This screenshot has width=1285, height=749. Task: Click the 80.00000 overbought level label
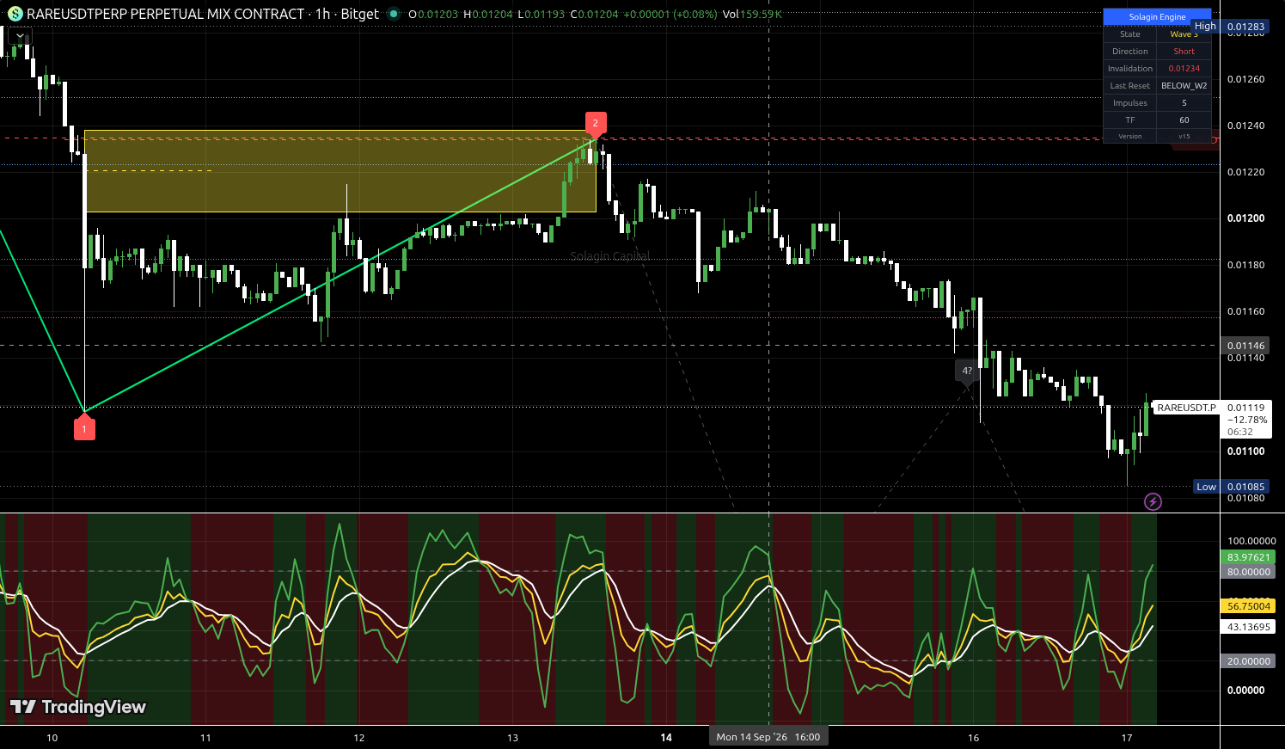click(x=1248, y=572)
